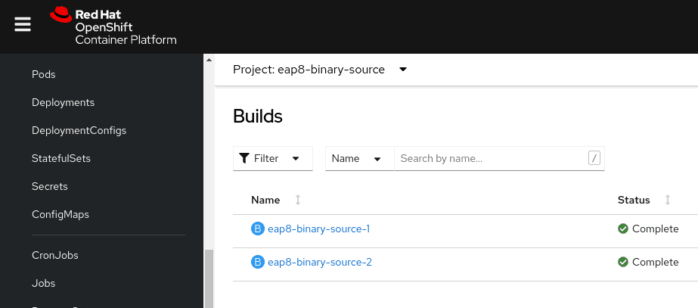The image size is (698, 308).
Task: Open the hamburger navigation menu
Action: 23,24
